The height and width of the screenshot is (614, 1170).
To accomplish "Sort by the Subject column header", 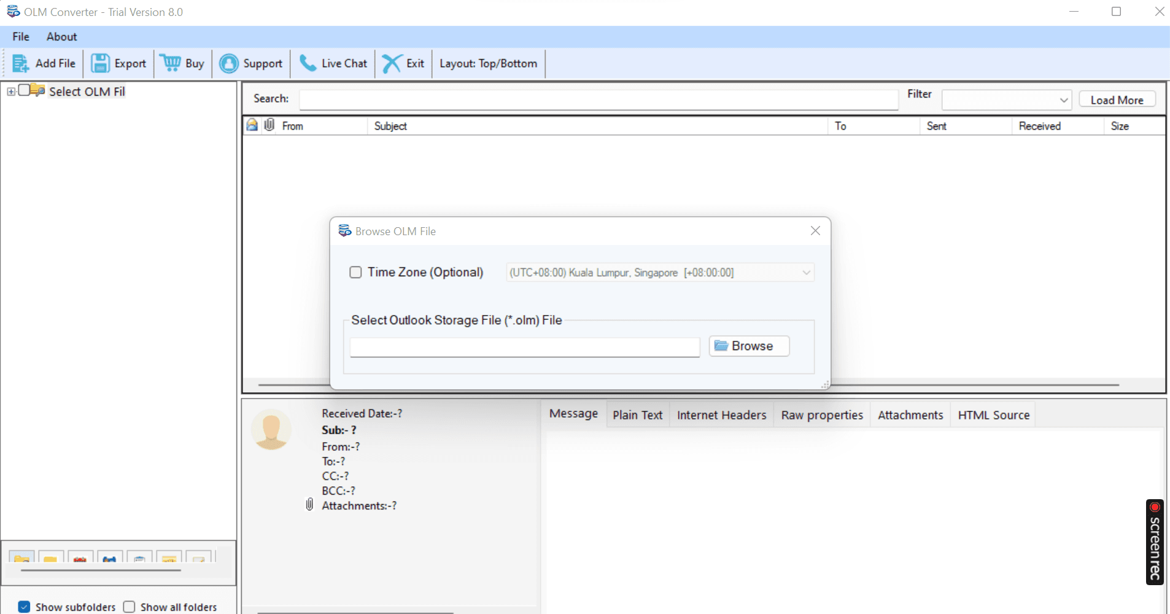I will click(597, 126).
